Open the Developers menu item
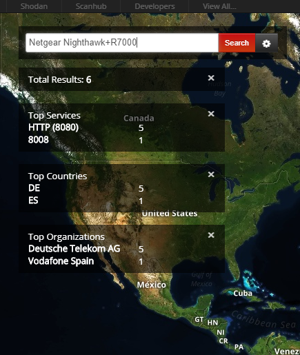 pyautogui.click(x=154, y=6)
